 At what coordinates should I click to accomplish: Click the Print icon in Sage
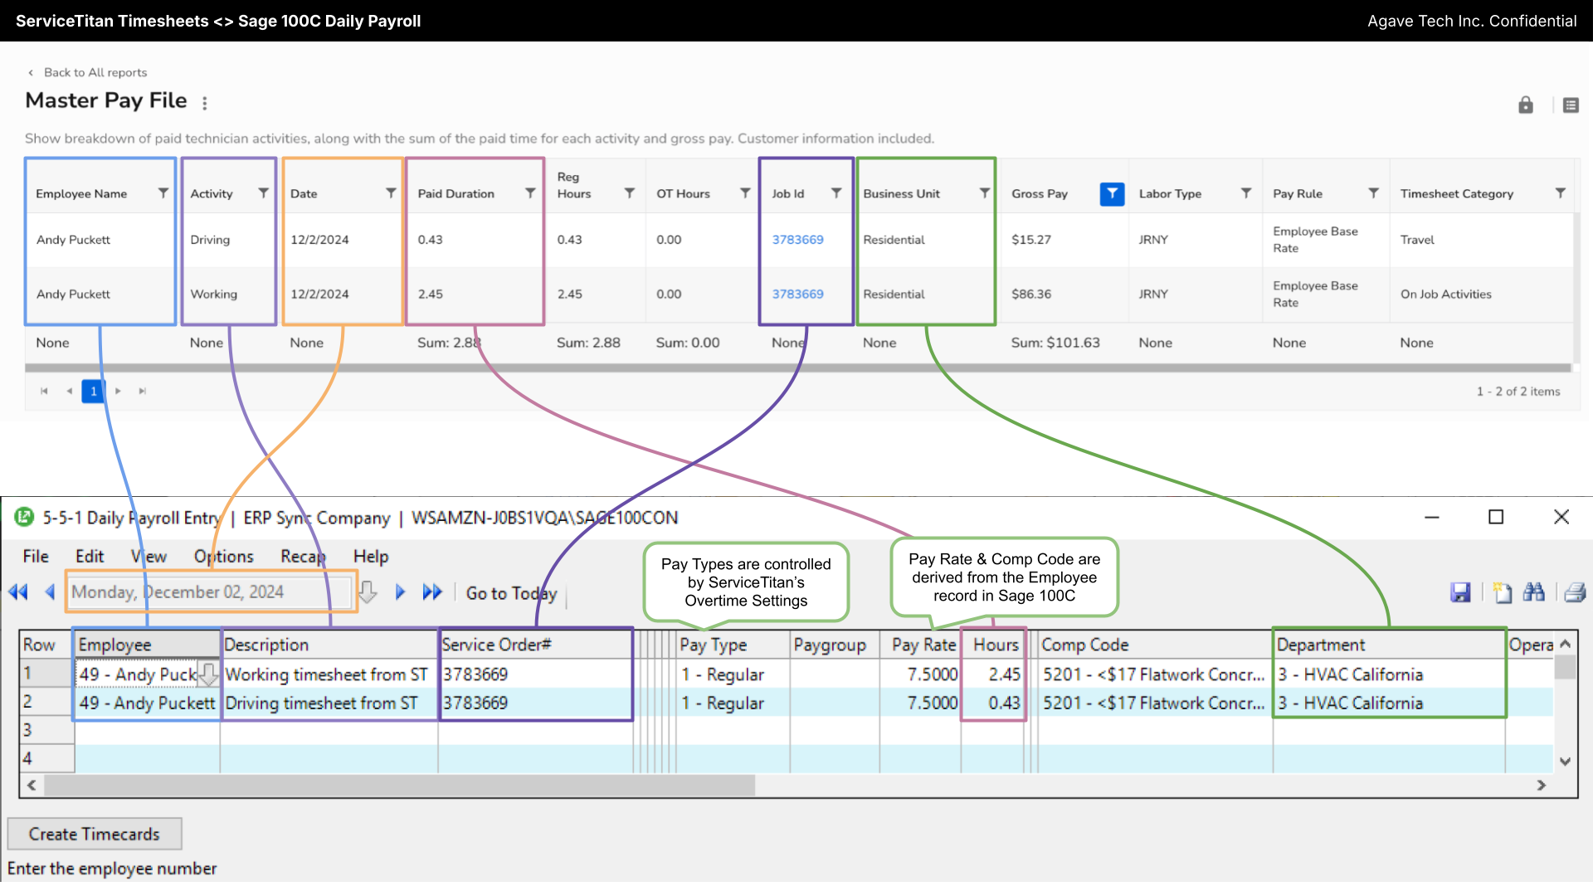pyautogui.click(x=1575, y=592)
